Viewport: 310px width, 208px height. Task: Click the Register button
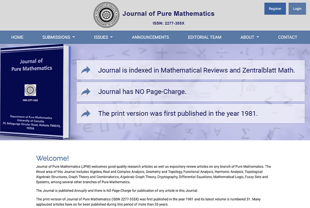pyautogui.click(x=275, y=9)
